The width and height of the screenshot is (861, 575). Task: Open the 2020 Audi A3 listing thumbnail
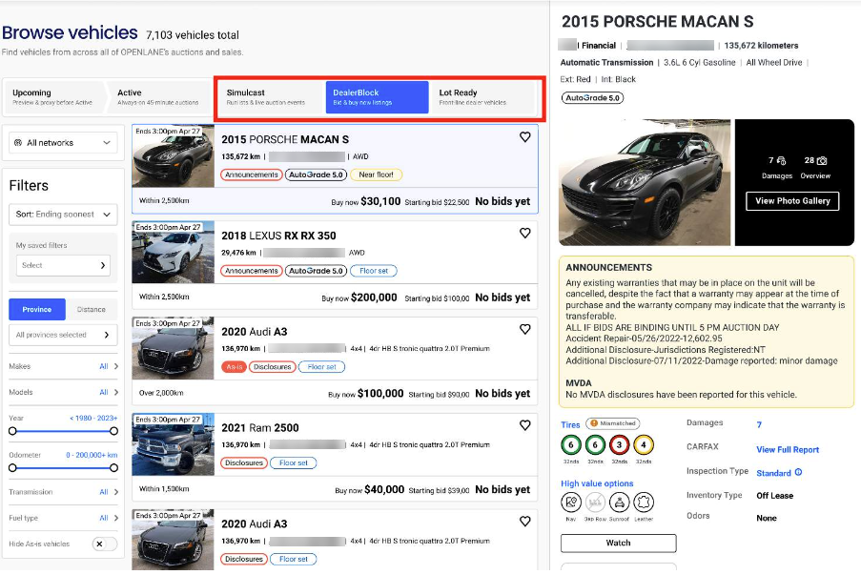pyautogui.click(x=173, y=349)
